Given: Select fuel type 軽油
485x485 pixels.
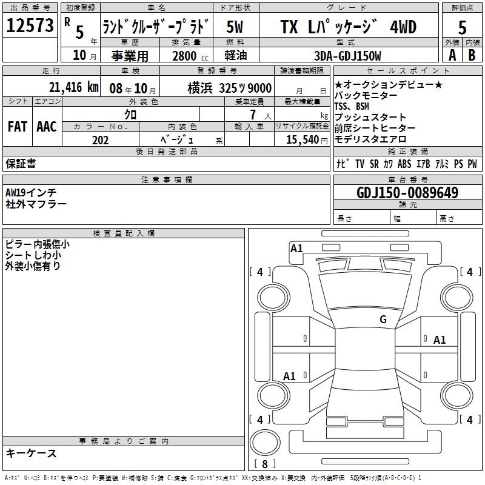Looking at the screenshot, I should point(236,55).
